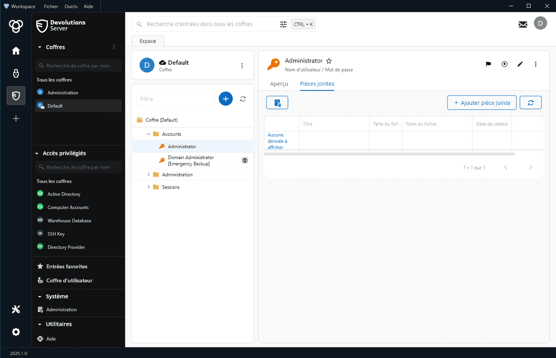Screen dimensions: 556x358
Task: Open settings gear in left rail
Action: pos(16,332)
